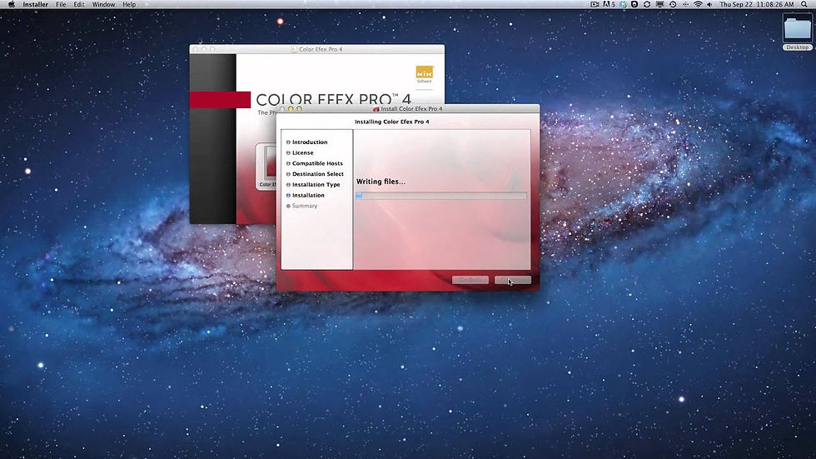Click the black rounded-square menu bar icon

[x=634, y=4]
